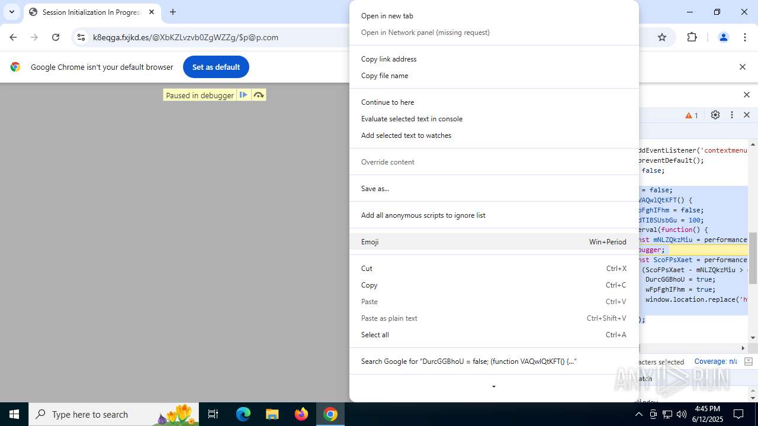Click Set as default button
Screen dimensions: 758x426
pyautogui.click(x=216, y=67)
